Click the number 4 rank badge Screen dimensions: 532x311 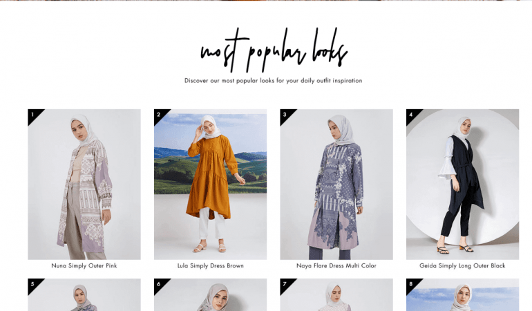412,115
